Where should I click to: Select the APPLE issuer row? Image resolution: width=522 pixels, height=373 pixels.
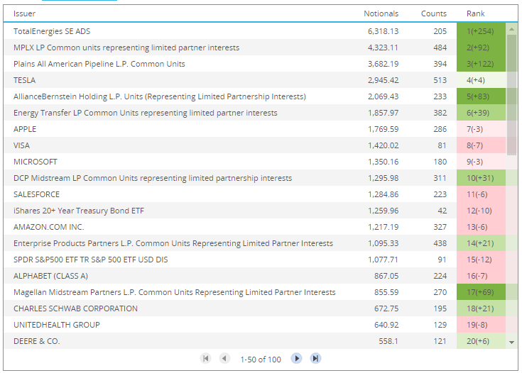pyautogui.click(x=255, y=129)
